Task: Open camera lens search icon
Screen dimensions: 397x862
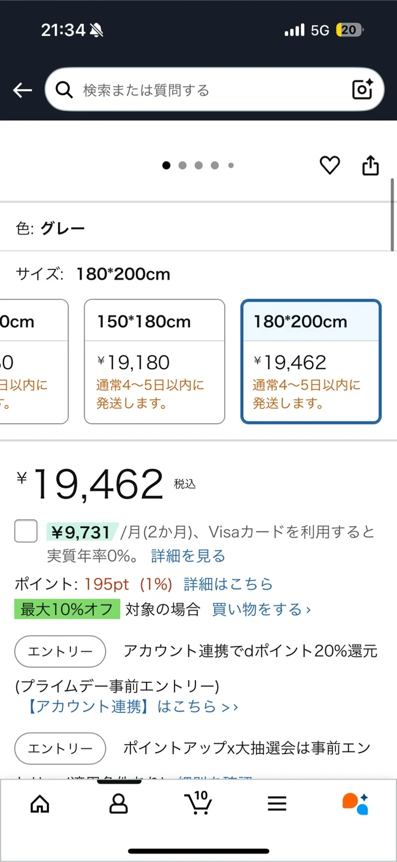Action: tap(362, 90)
